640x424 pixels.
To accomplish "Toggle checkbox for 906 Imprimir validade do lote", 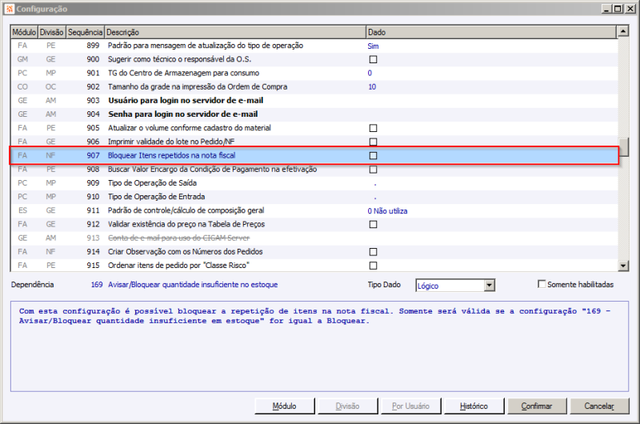I will point(373,142).
